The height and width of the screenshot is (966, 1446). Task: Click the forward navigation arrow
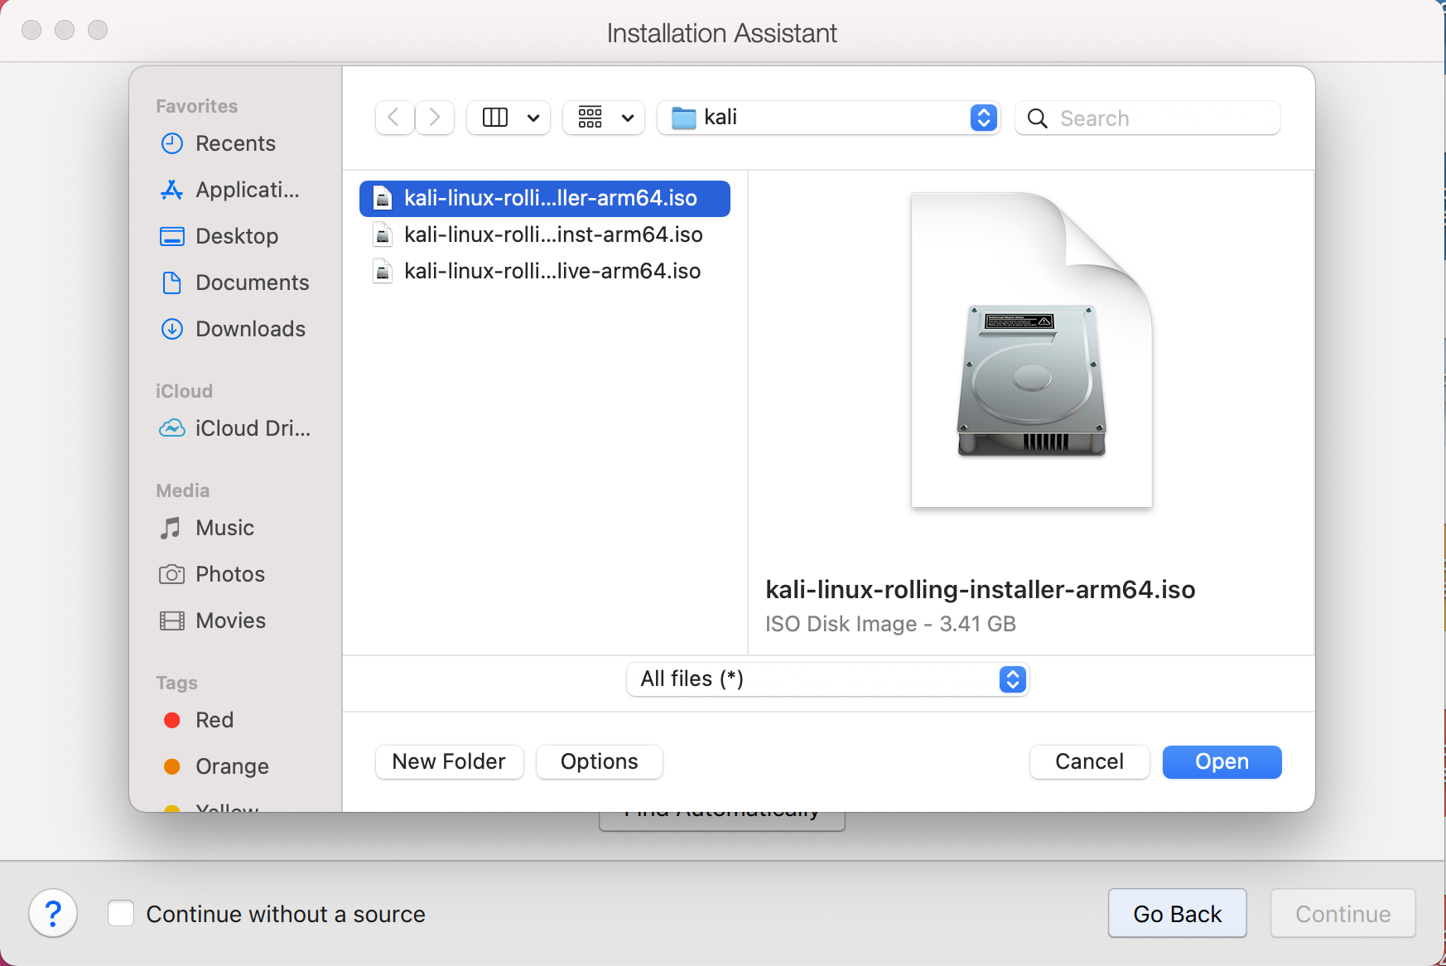[434, 118]
